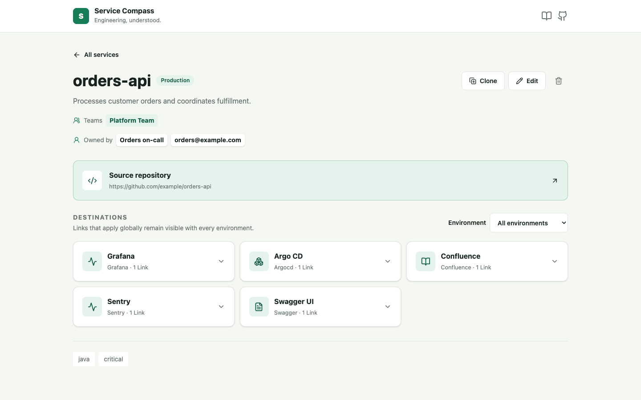The image size is (641, 400).
Task: Click 'Processes customer orders' description text
Action: click(162, 101)
